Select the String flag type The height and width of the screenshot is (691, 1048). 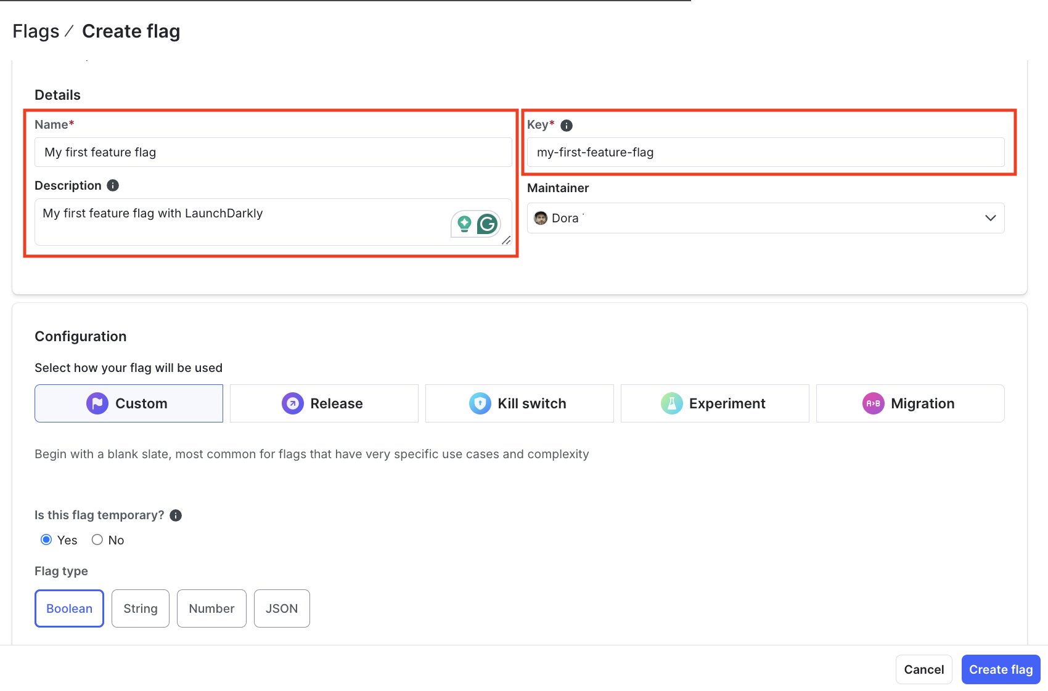tap(140, 608)
